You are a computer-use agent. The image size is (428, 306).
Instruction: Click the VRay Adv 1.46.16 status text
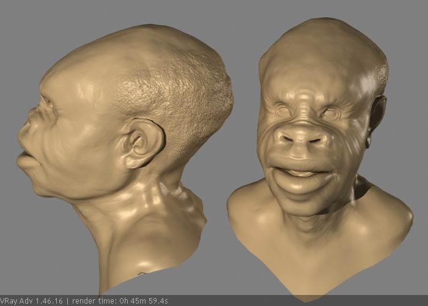pyautogui.click(x=31, y=301)
